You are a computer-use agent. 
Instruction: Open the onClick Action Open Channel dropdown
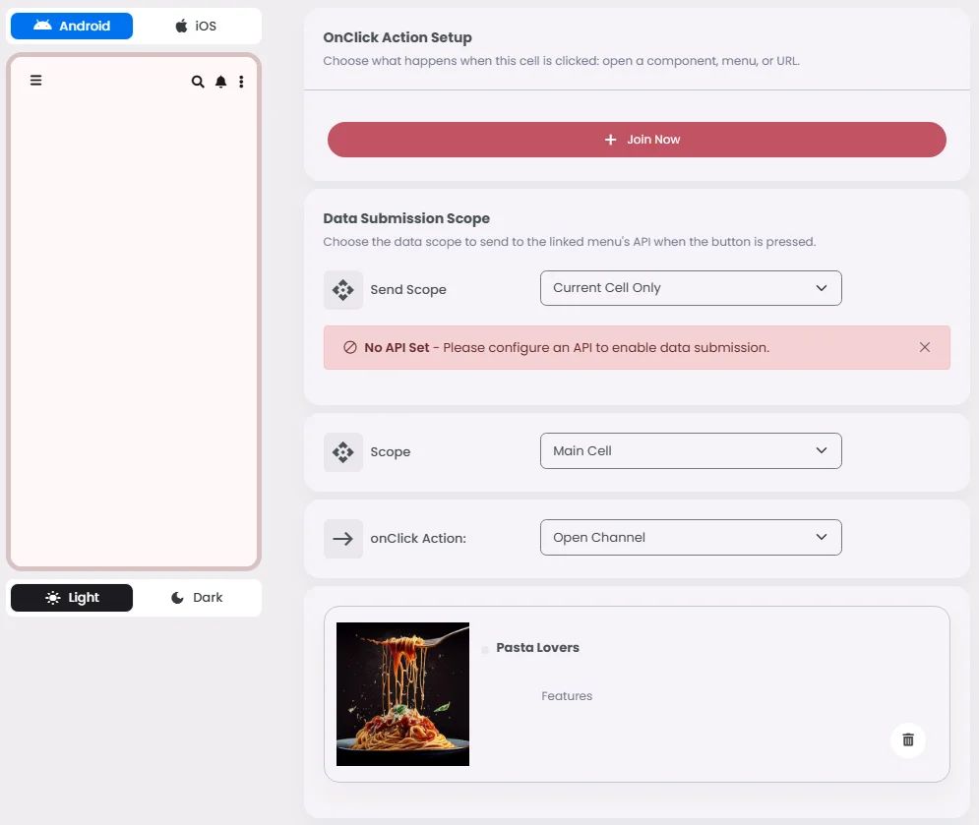point(691,537)
